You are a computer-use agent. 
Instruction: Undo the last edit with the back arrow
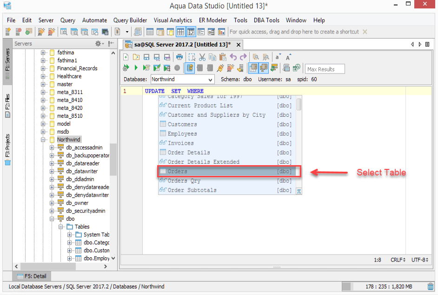[x=233, y=57]
